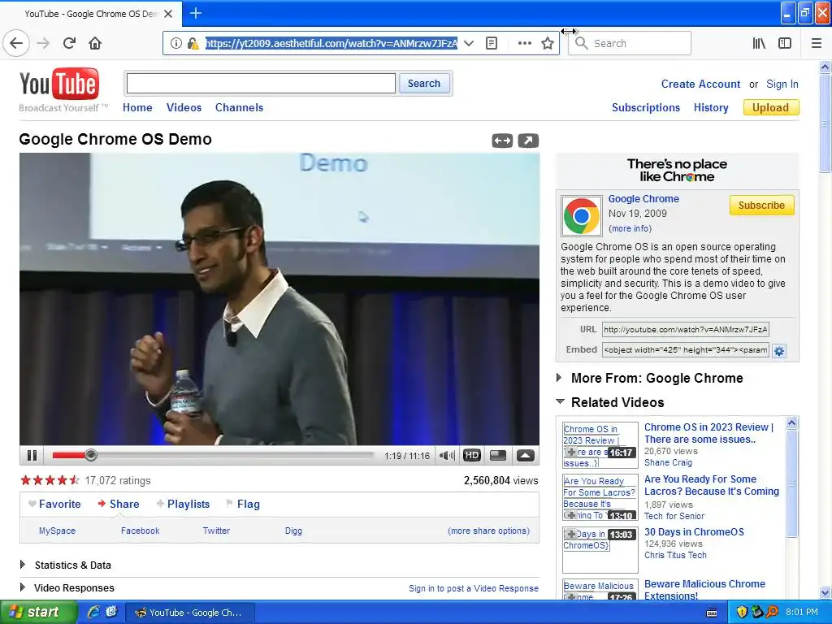This screenshot has height=624, width=832.
Task: Customize embed options gear icon
Action: click(x=779, y=351)
